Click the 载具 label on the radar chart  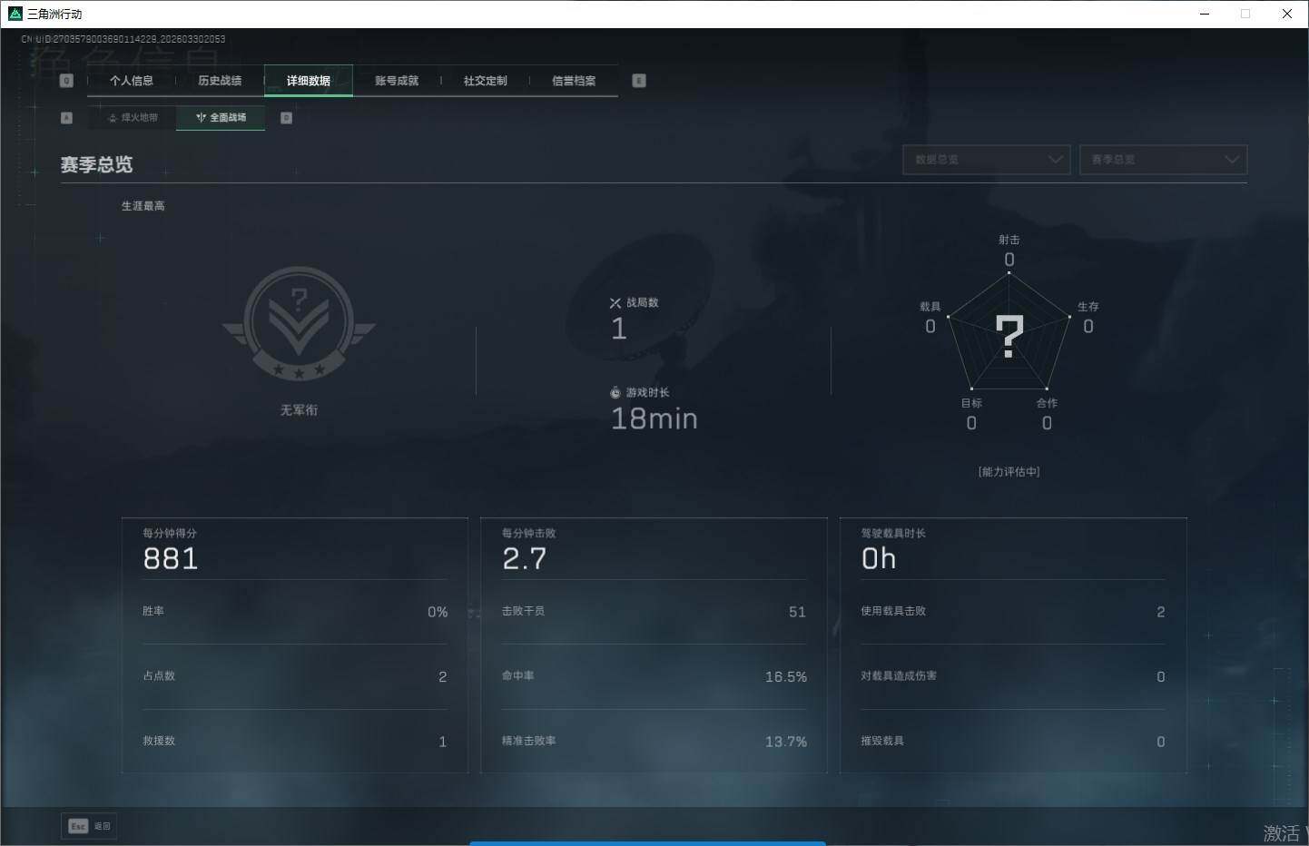[930, 307]
